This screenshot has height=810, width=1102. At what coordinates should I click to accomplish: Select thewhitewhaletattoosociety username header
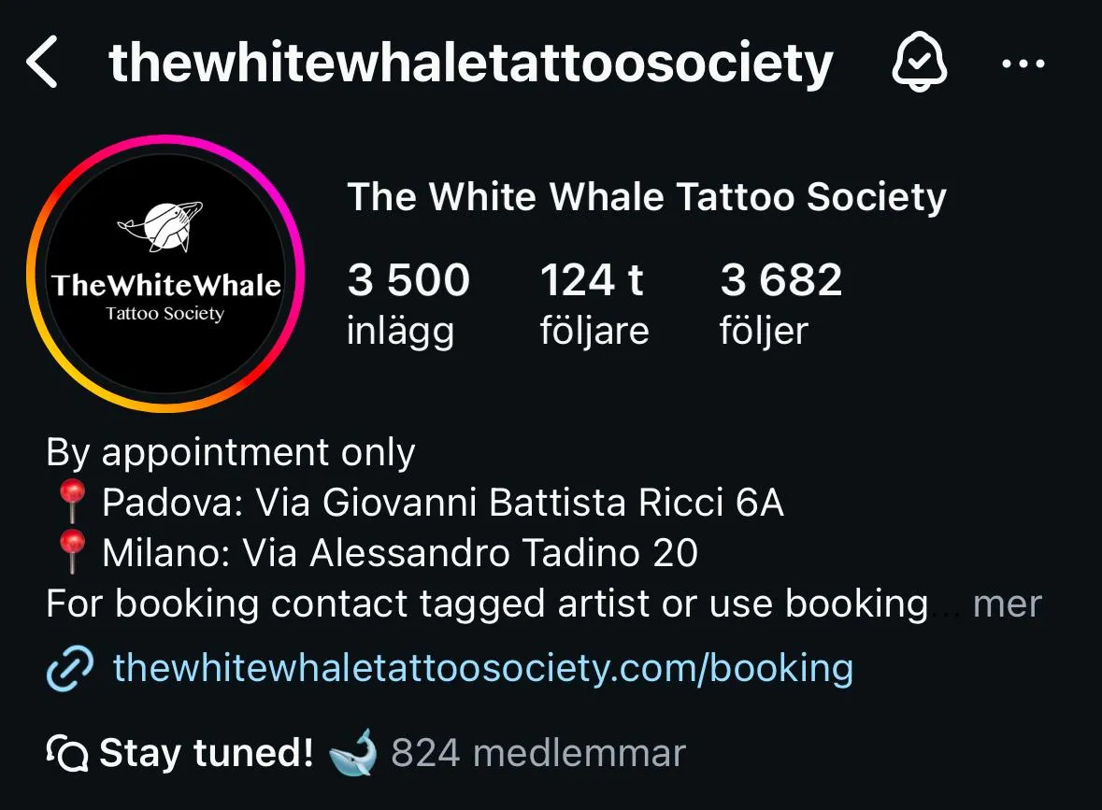471,64
